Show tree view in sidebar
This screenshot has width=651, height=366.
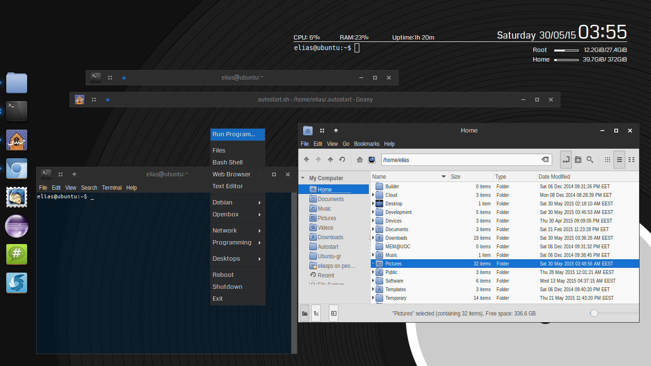(315, 313)
